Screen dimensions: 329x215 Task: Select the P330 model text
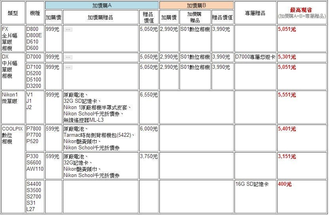click(x=32, y=157)
